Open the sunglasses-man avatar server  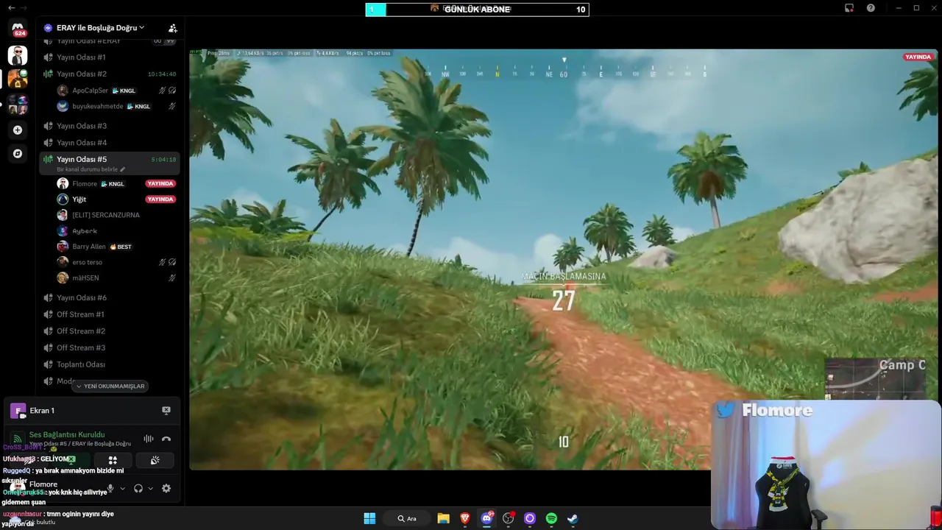(18, 55)
